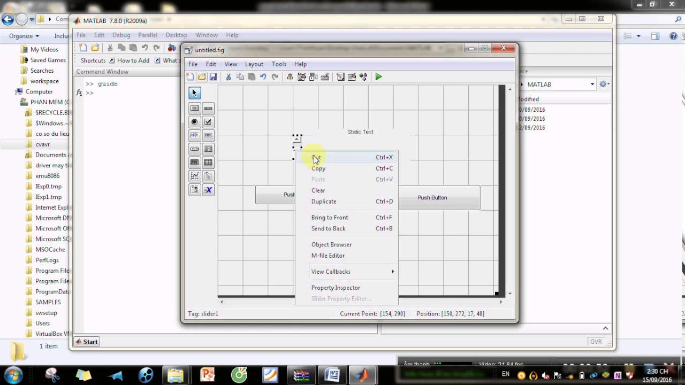Pick the Edit Text tool in palette
Screen dimensions: 685x385
pos(194,135)
